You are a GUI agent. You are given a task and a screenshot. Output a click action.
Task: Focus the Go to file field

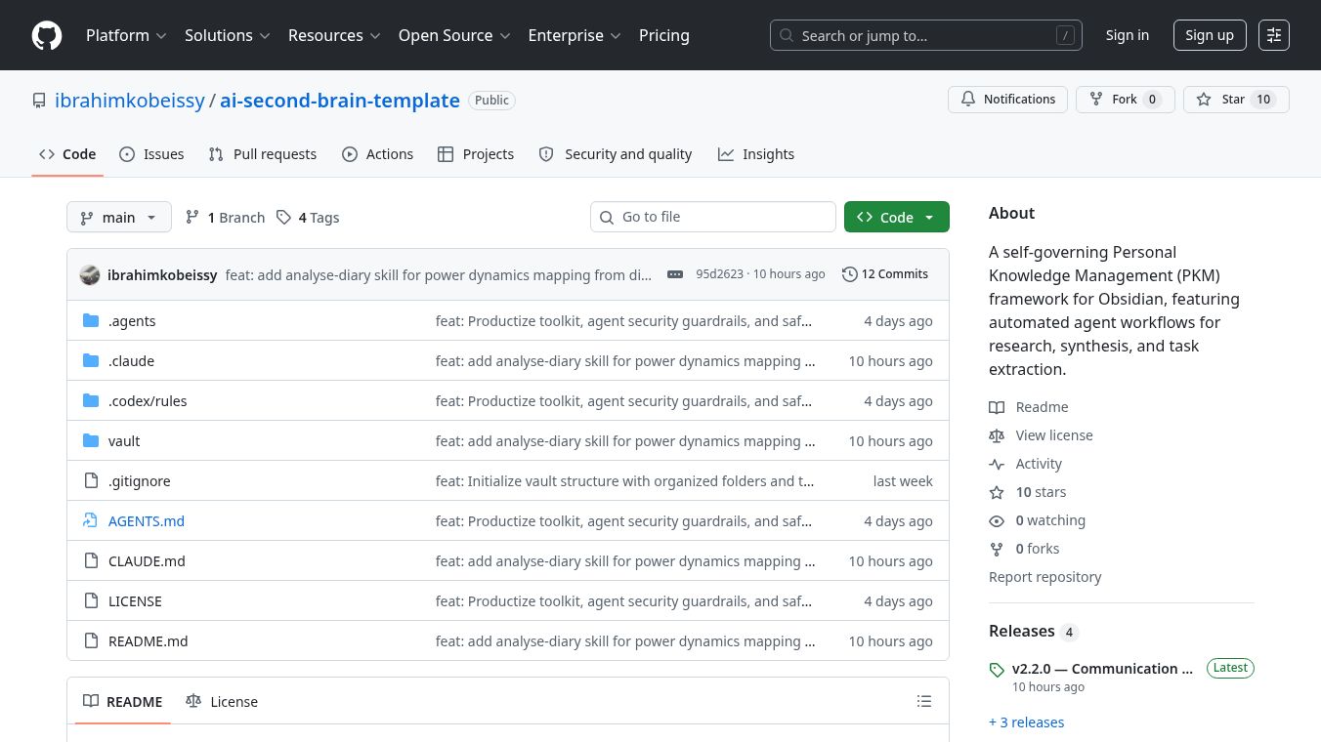713,217
